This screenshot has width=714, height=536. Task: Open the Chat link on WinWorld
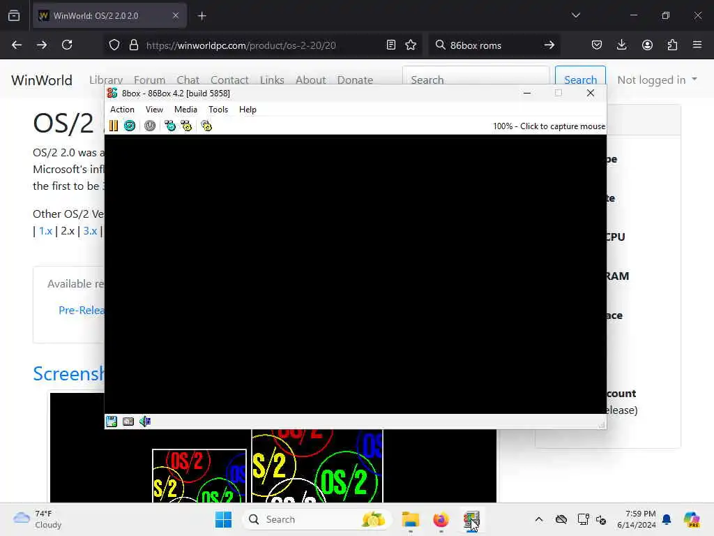pos(188,80)
